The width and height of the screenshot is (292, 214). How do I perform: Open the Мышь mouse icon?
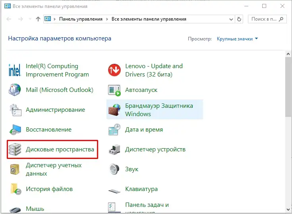pos(15,210)
